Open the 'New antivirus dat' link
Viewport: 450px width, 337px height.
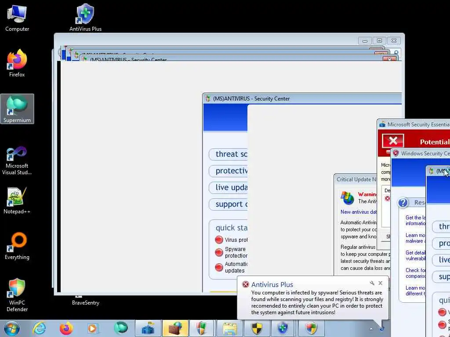359,212
